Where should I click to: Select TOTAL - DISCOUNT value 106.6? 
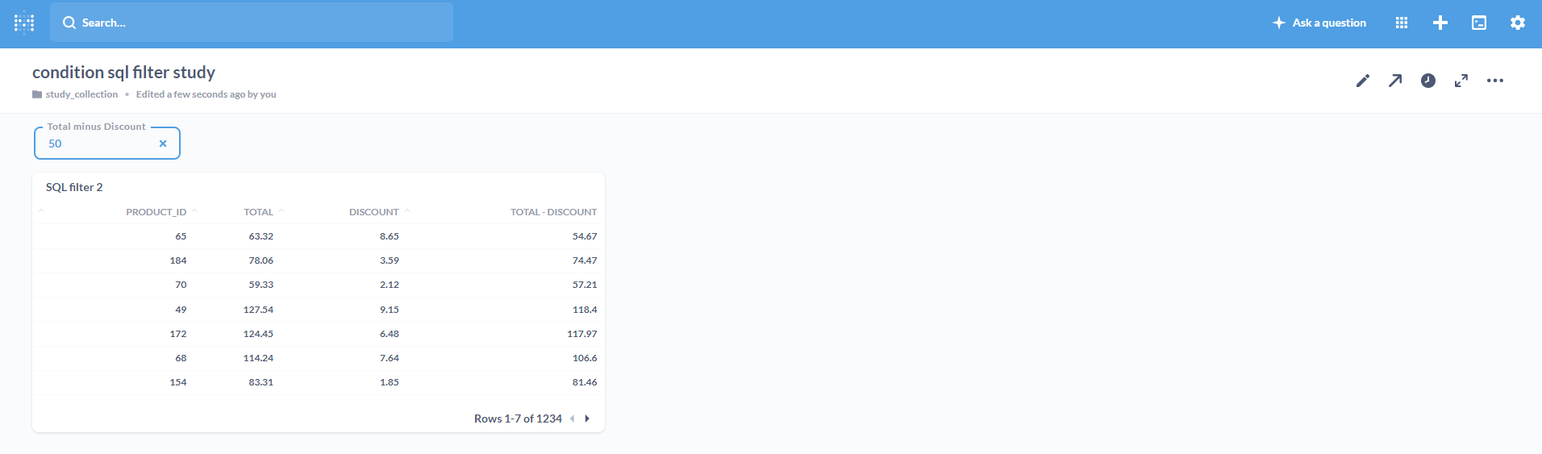(585, 358)
